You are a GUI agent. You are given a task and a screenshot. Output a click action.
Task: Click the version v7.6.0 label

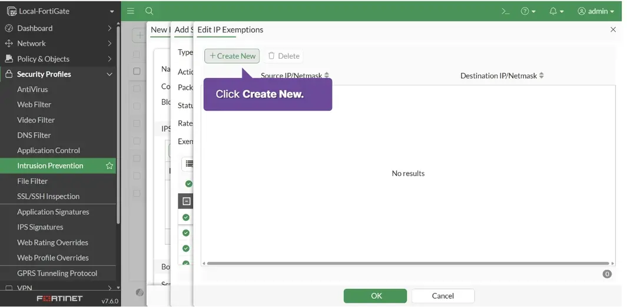coord(110,301)
